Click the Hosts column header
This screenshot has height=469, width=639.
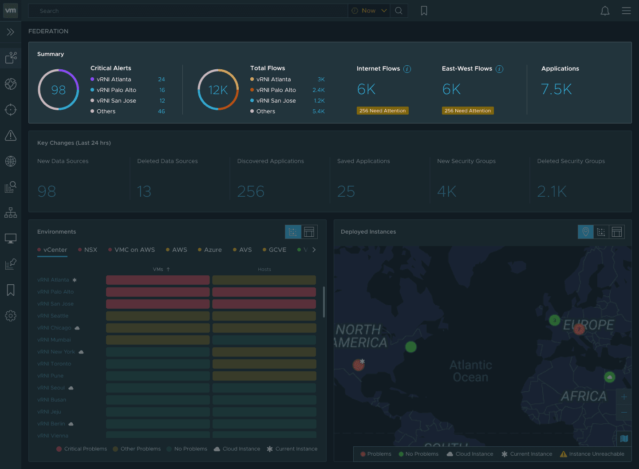264,270
